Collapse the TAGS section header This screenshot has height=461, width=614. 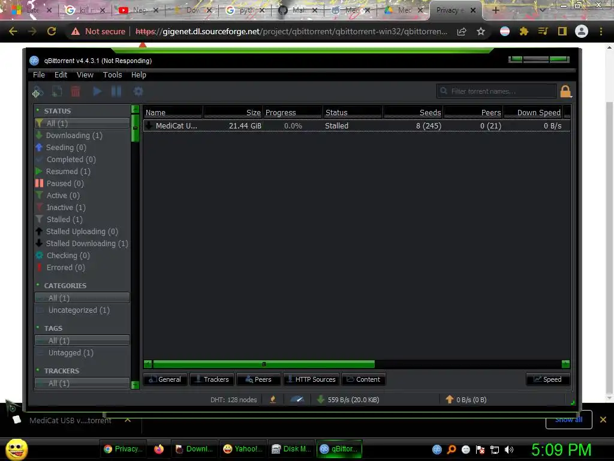tap(53, 328)
